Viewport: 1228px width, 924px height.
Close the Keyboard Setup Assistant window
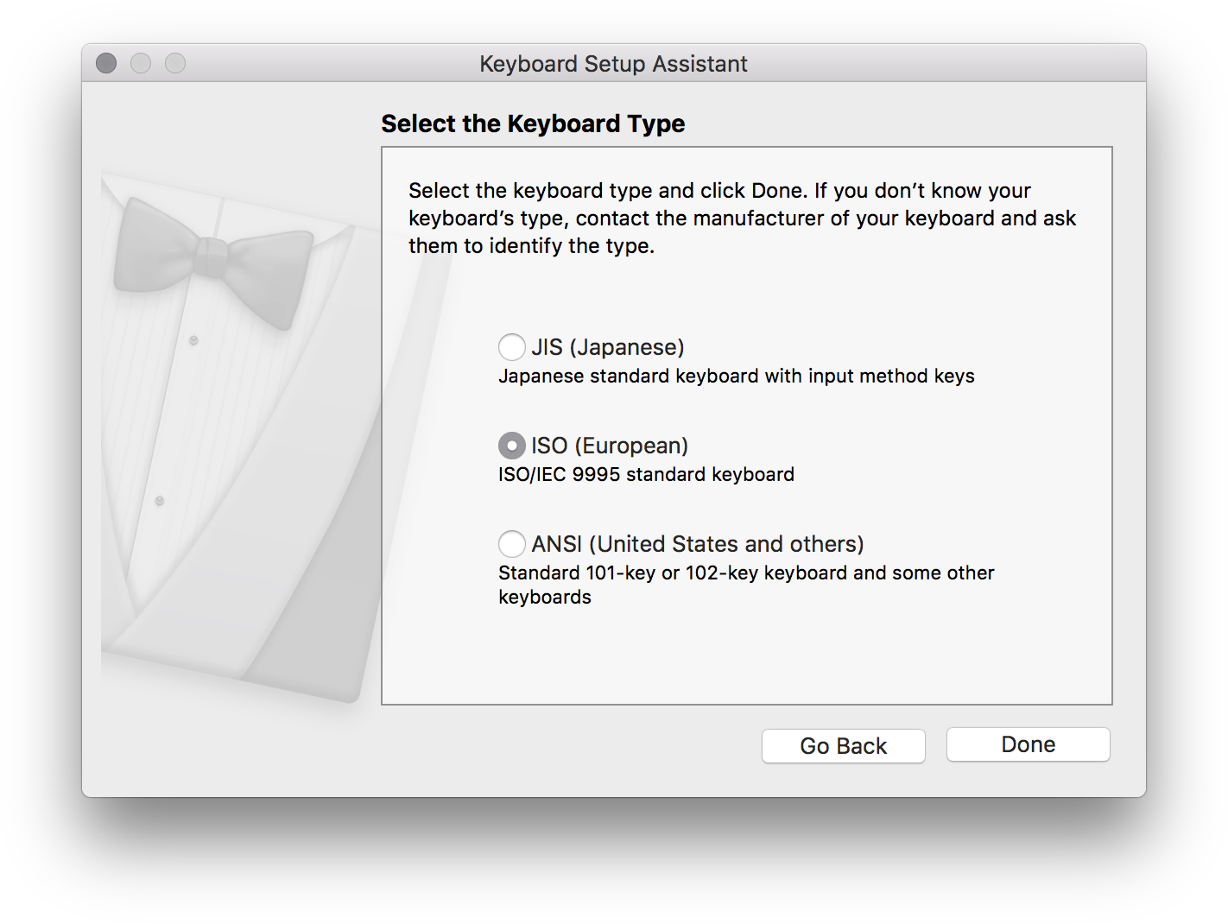(x=106, y=64)
